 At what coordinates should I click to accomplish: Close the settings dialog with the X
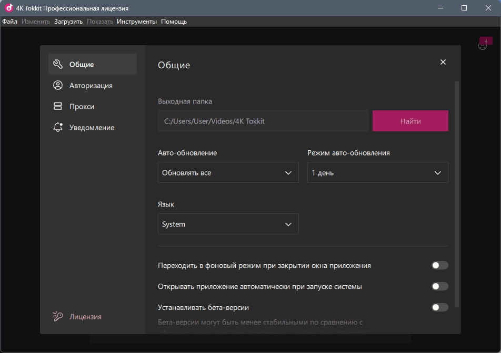pos(443,62)
